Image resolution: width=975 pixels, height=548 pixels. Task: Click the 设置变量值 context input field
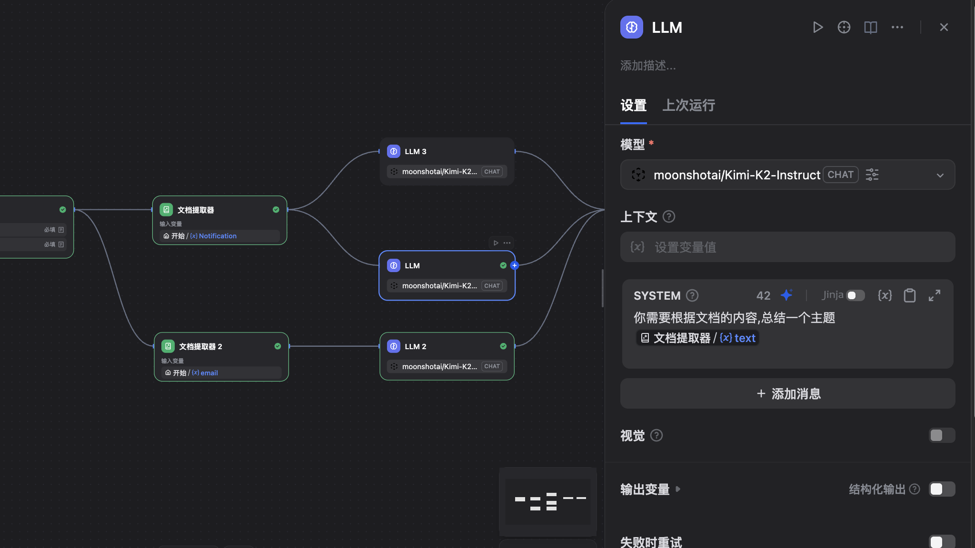(x=787, y=247)
